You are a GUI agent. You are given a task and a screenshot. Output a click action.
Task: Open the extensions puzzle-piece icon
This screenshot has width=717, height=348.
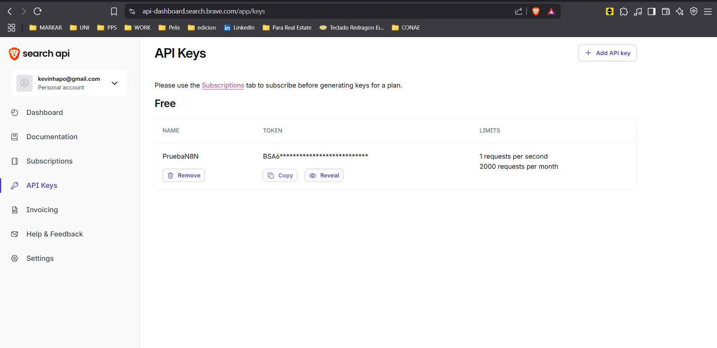click(624, 12)
